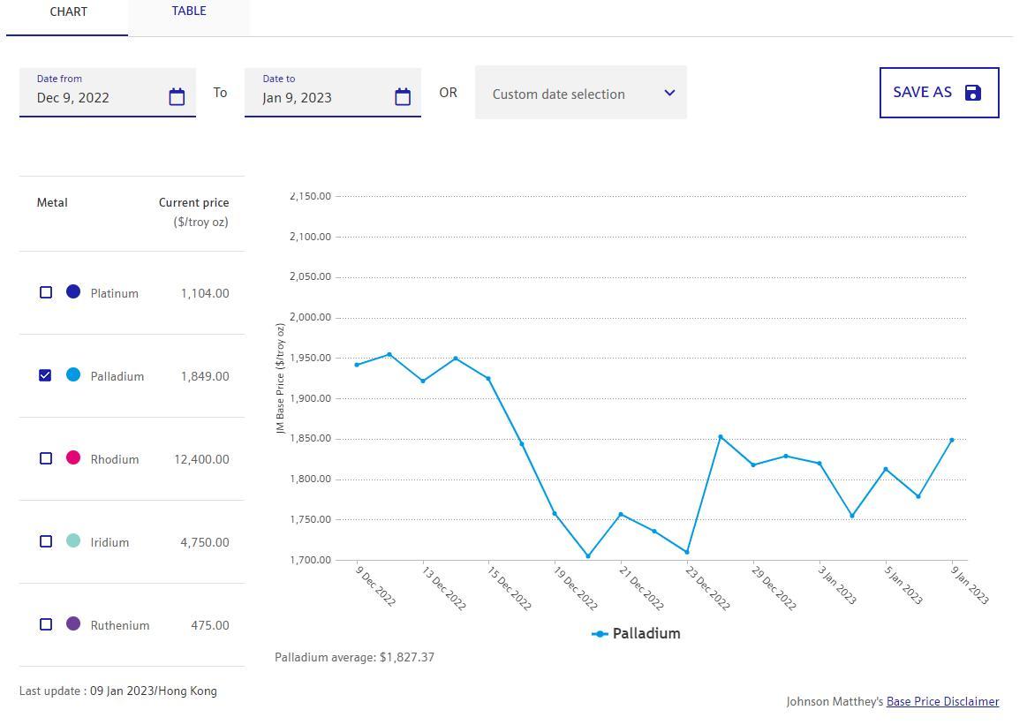
Task: Click the SAVE AS button
Action: pyautogui.click(x=939, y=93)
